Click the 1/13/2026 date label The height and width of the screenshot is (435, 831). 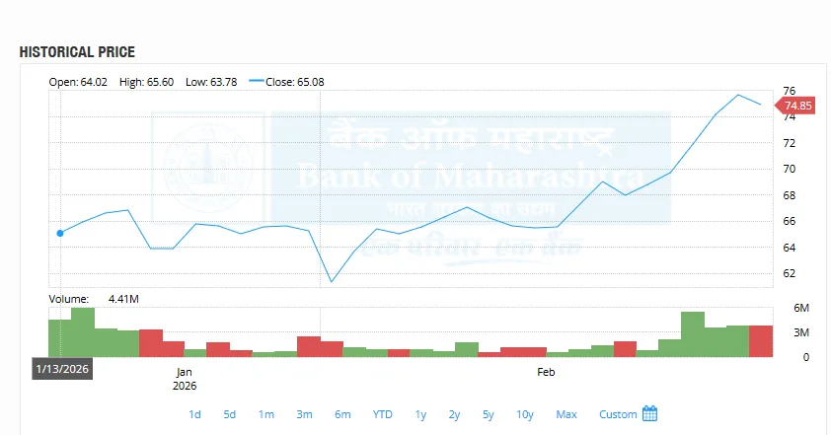[61, 369]
